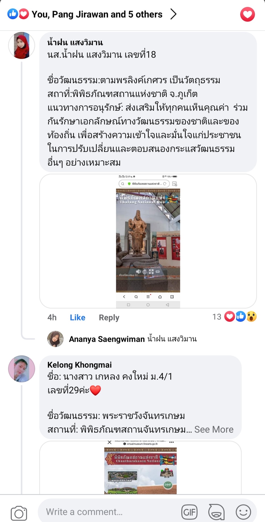The width and height of the screenshot is (265, 522).
Task: Open the 13 reactions on first comment
Action: [234, 317]
